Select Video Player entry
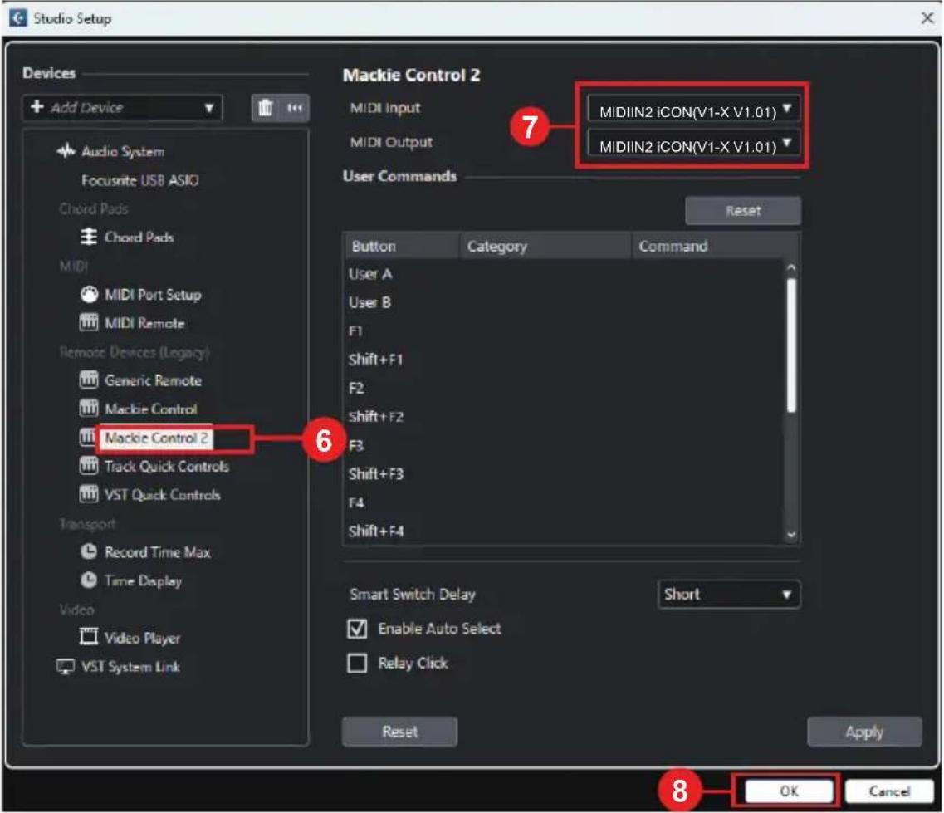The width and height of the screenshot is (944, 813). (x=142, y=638)
